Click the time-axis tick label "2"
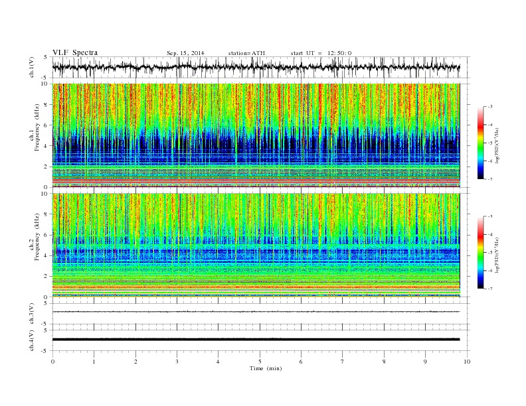The image size is (526, 406). (x=135, y=362)
